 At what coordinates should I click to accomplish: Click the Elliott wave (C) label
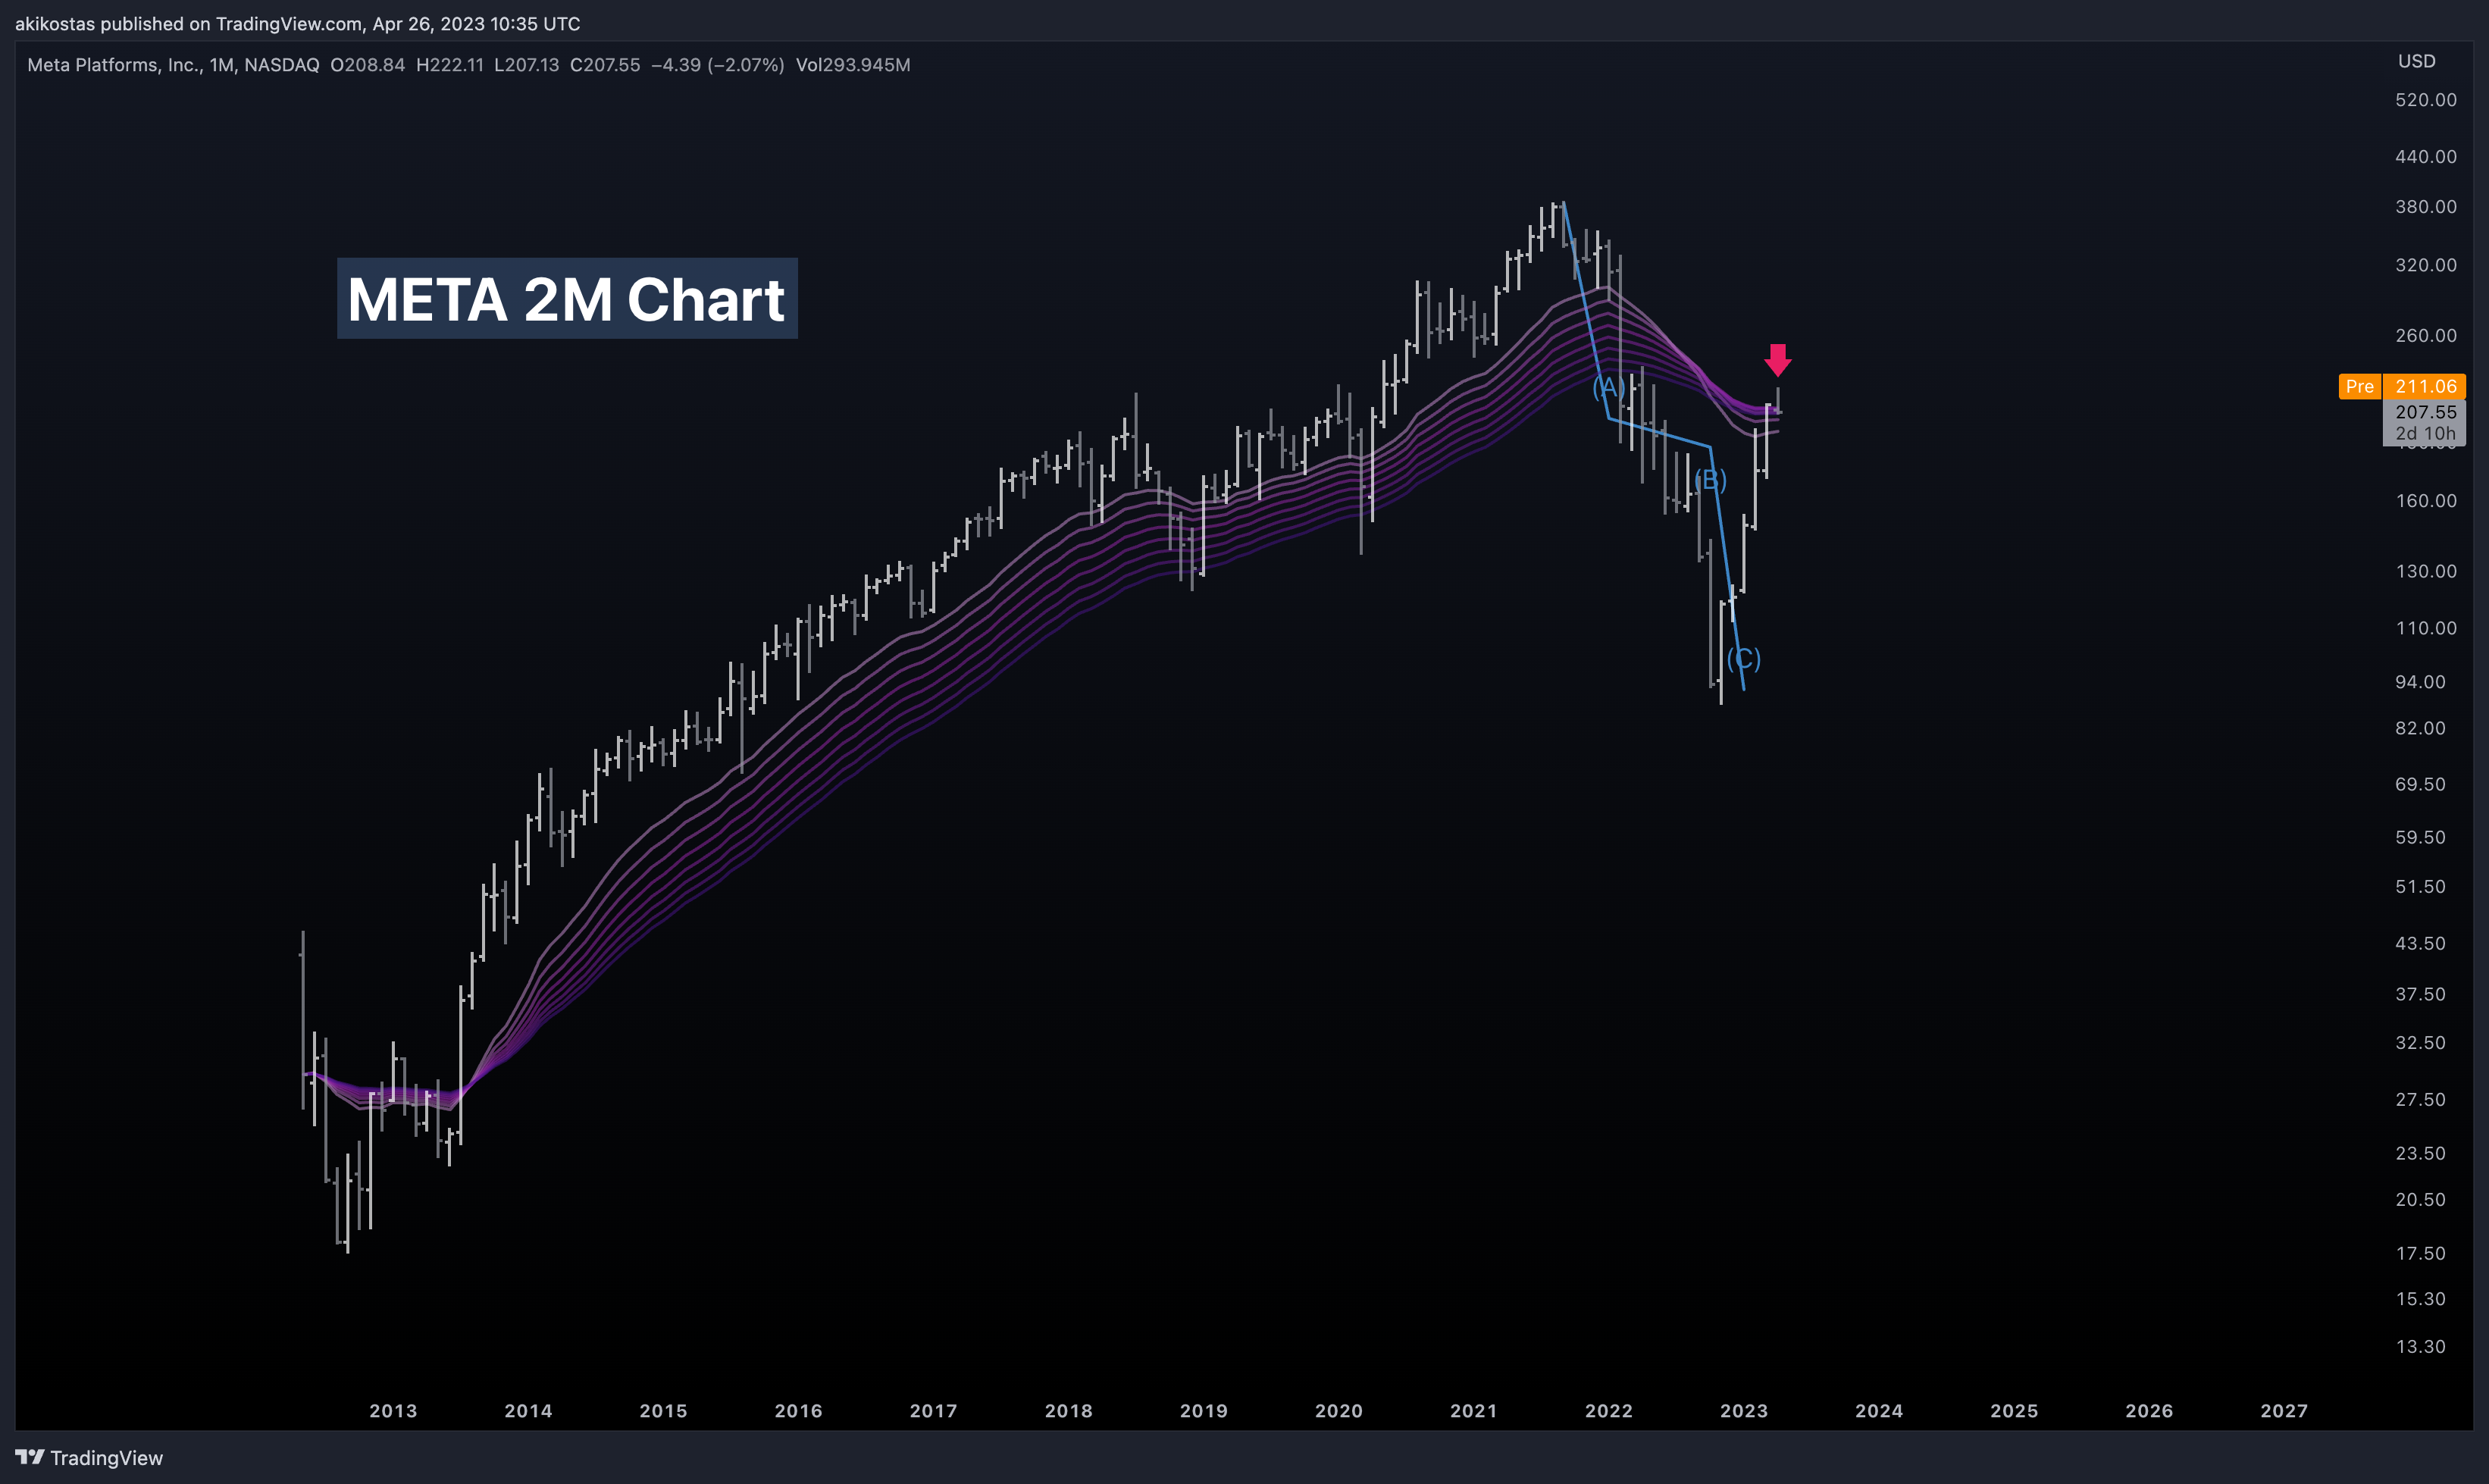tap(1744, 658)
